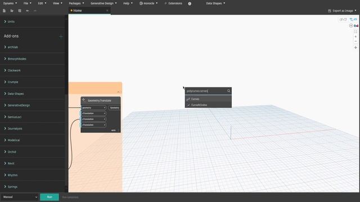Viewport: 360px width, 202px height.
Task: Click the Pan mode cross icon on the canvas
Action: (355, 47)
